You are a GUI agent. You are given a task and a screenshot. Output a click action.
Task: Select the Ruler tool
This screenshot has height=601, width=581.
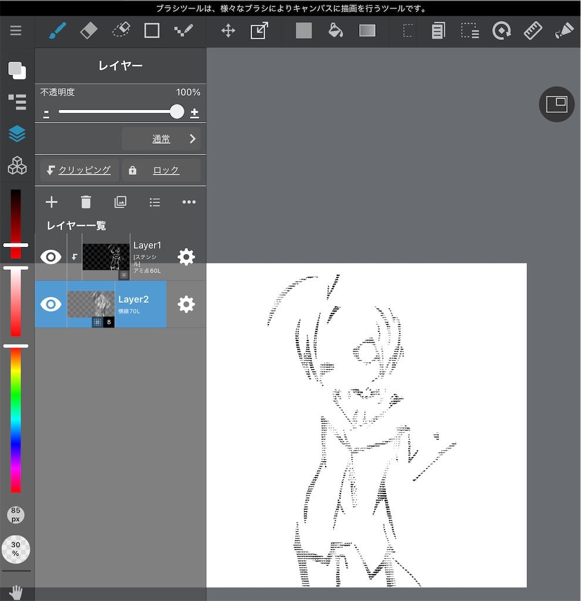pyautogui.click(x=533, y=31)
